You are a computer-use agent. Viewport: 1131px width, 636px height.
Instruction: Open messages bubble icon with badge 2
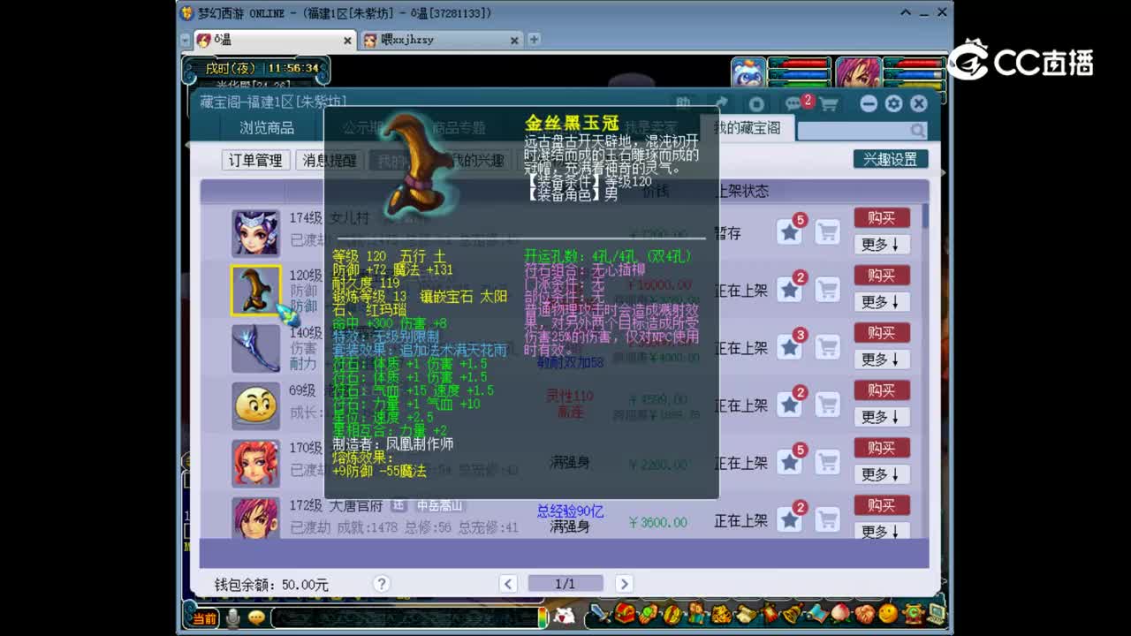click(793, 103)
